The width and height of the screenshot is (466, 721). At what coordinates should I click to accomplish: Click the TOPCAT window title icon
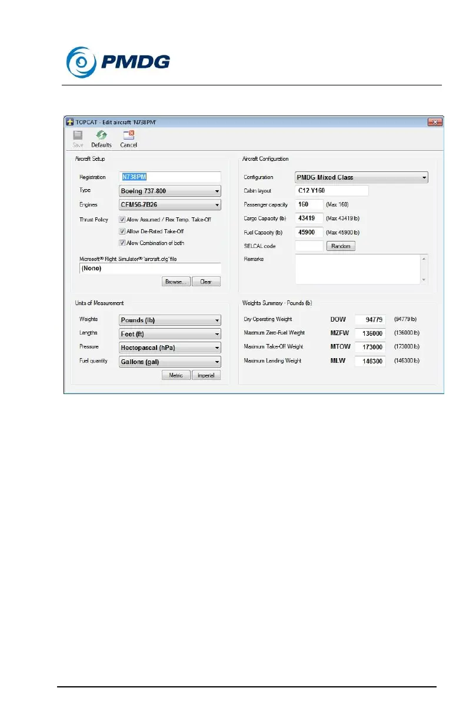[x=69, y=122]
